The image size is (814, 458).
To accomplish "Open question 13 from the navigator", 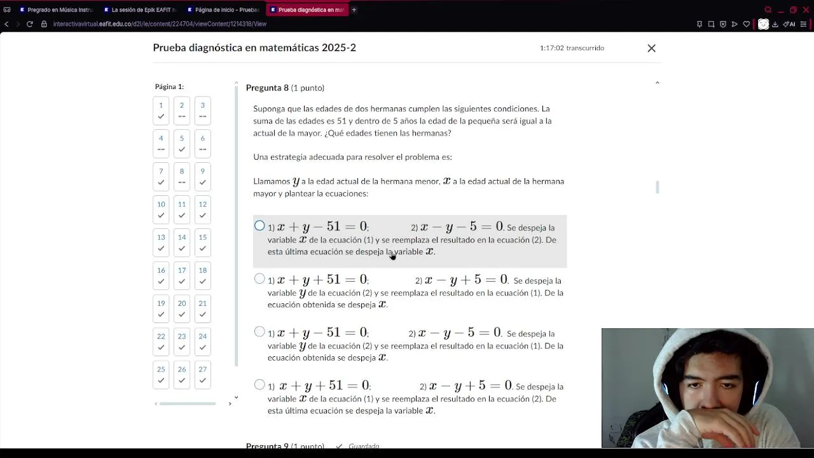I will pyautogui.click(x=161, y=243).
